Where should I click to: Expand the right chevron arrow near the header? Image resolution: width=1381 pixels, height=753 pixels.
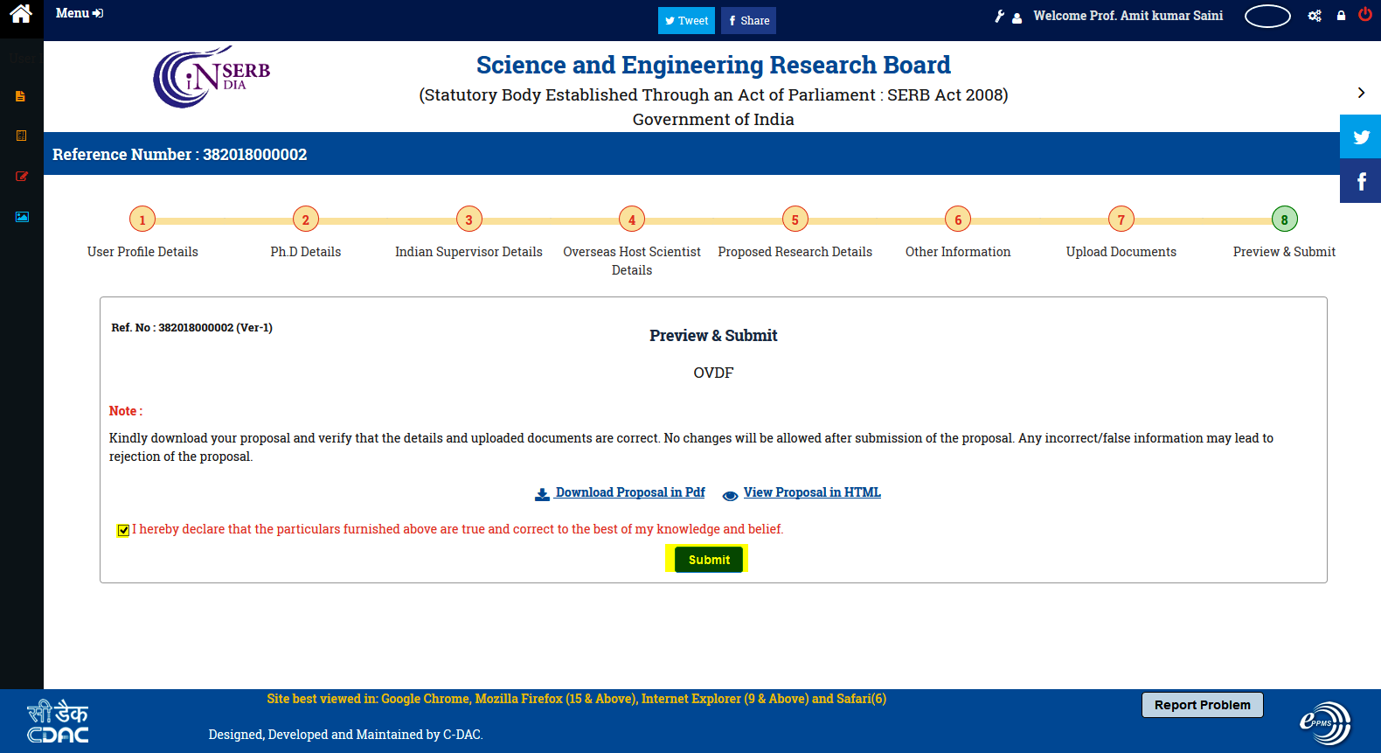click(1361, 93)
